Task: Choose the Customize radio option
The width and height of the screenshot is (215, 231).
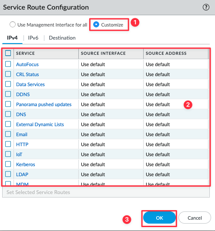Action: click(96, 24)
